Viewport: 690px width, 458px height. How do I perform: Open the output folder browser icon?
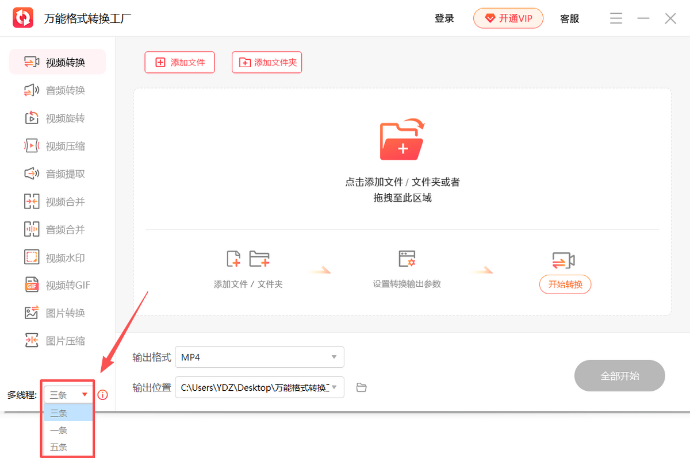361,387
